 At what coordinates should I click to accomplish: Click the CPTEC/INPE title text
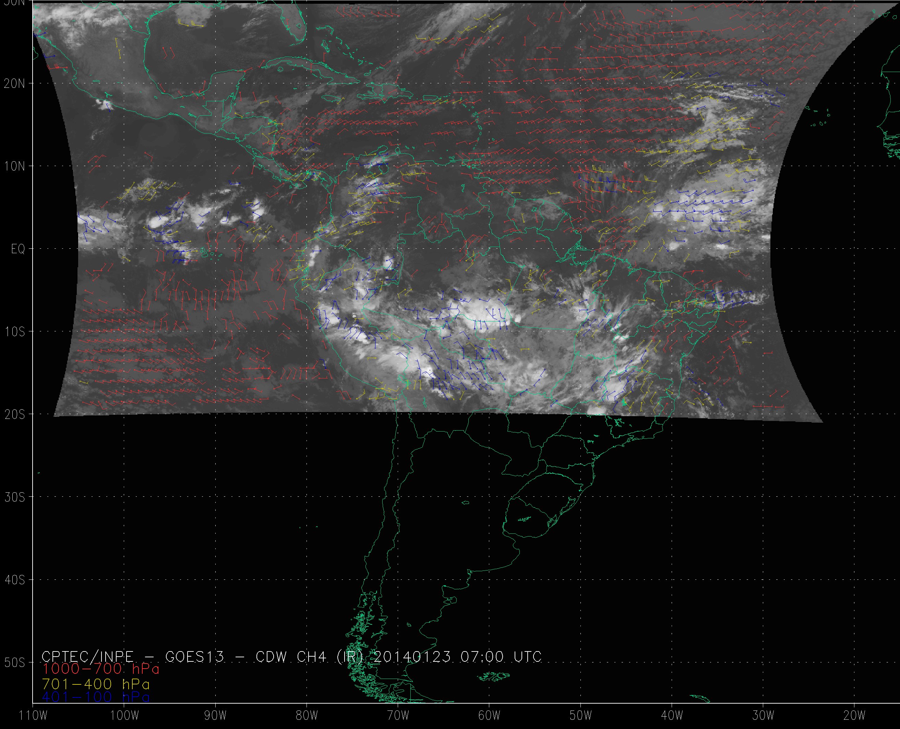pos(87,656)
